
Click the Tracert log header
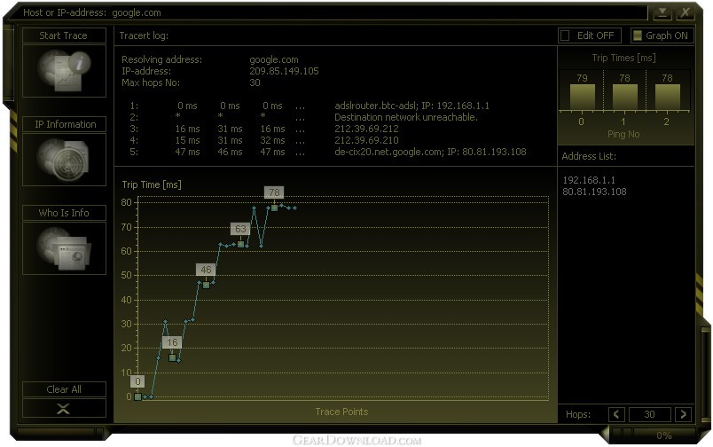pos(144,35)
